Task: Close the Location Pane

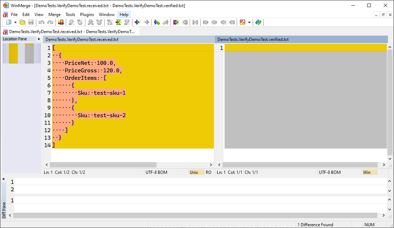Action: (39, 39)
